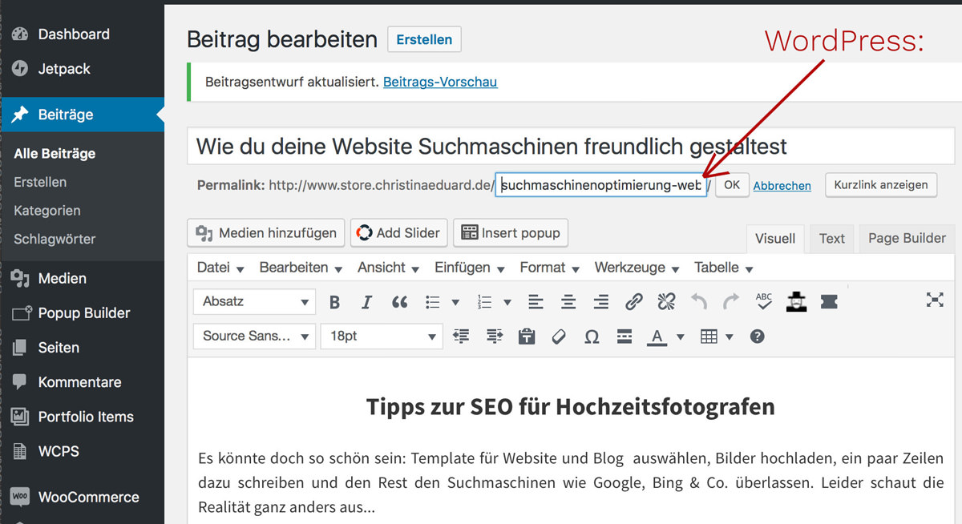The image size is (962, 524).
Task: Switch to the Visuell editor tab
Action: pyautogui.click(x=775, y=238)
